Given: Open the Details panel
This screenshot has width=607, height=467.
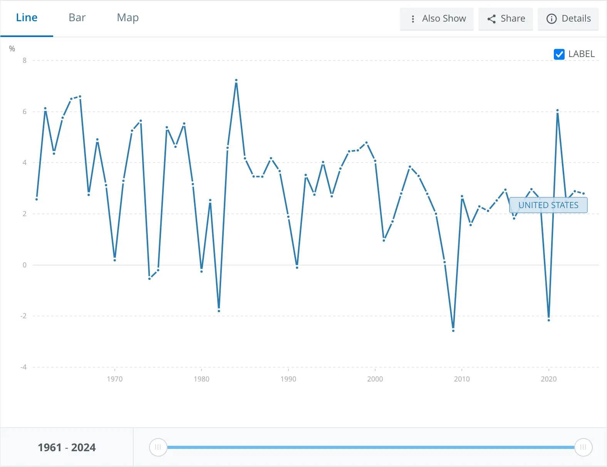Looking at the screenshot, I should 576,19.
